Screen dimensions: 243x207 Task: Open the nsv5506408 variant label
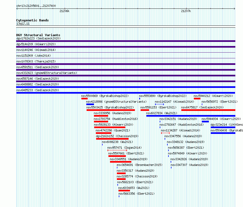click(227, 130)
